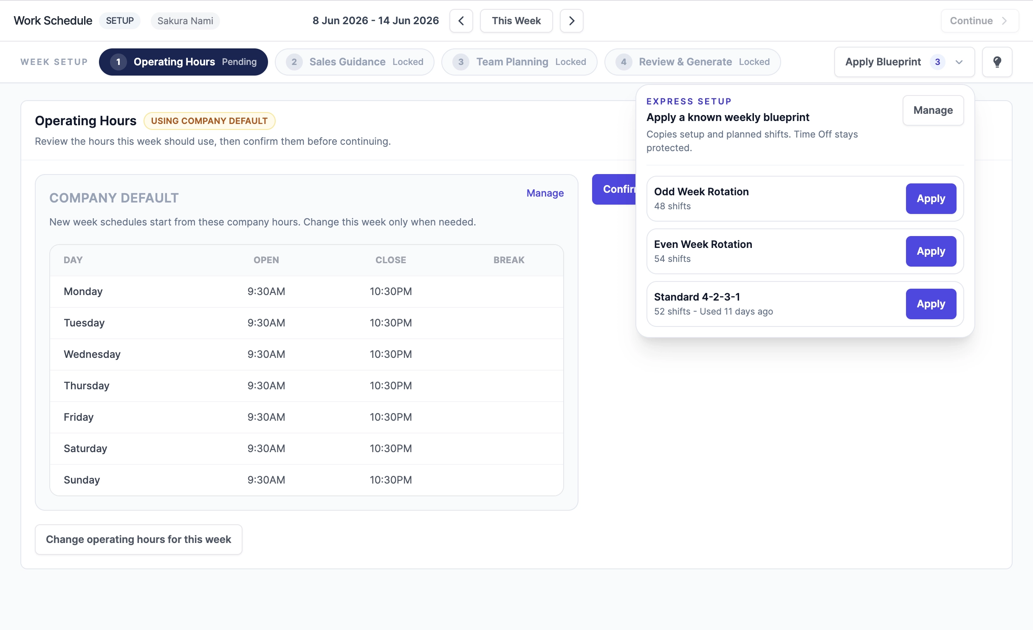The image size is (1033, 630).
Task: Click the EXPRESS SETUP label
Action: coord(689,101)
